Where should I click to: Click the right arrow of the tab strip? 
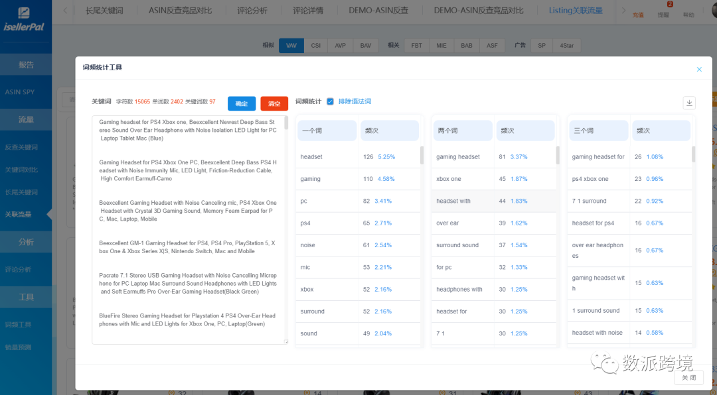click(x=623, y=11)
